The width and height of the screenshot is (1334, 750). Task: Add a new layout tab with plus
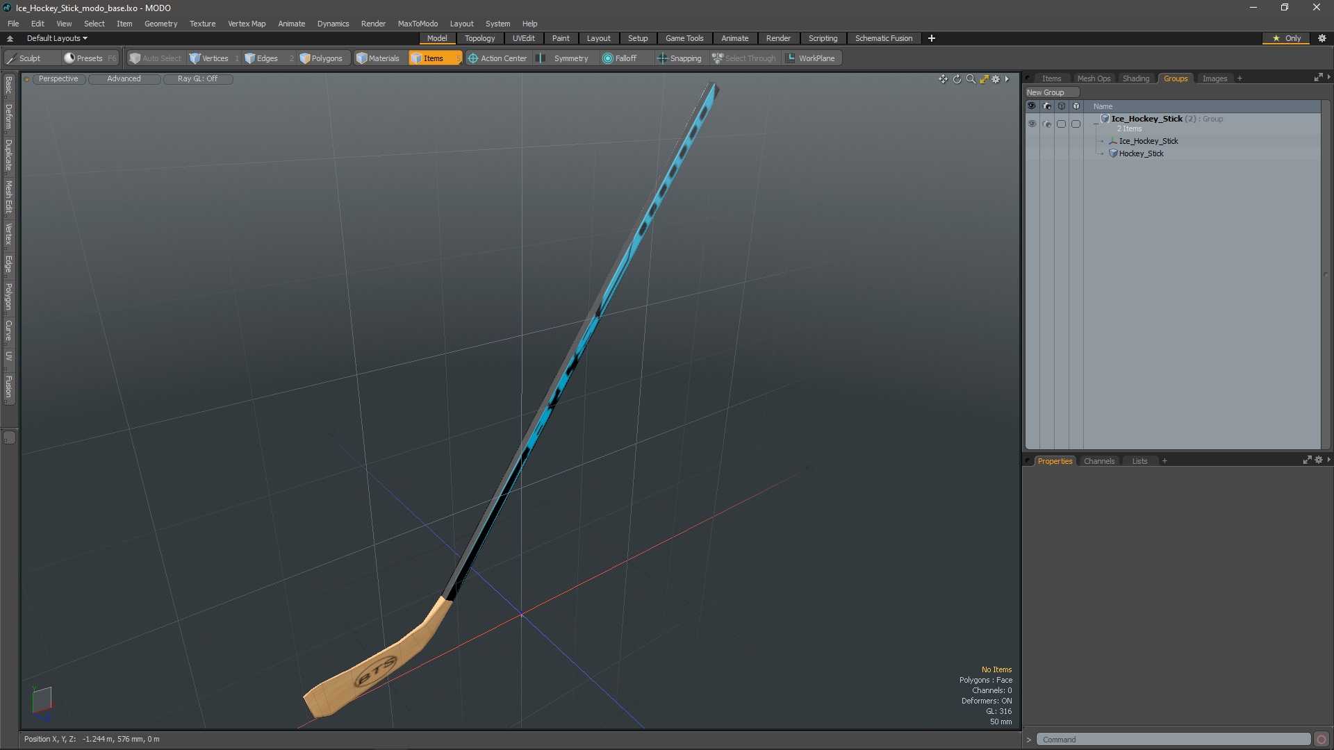point(932,38)
